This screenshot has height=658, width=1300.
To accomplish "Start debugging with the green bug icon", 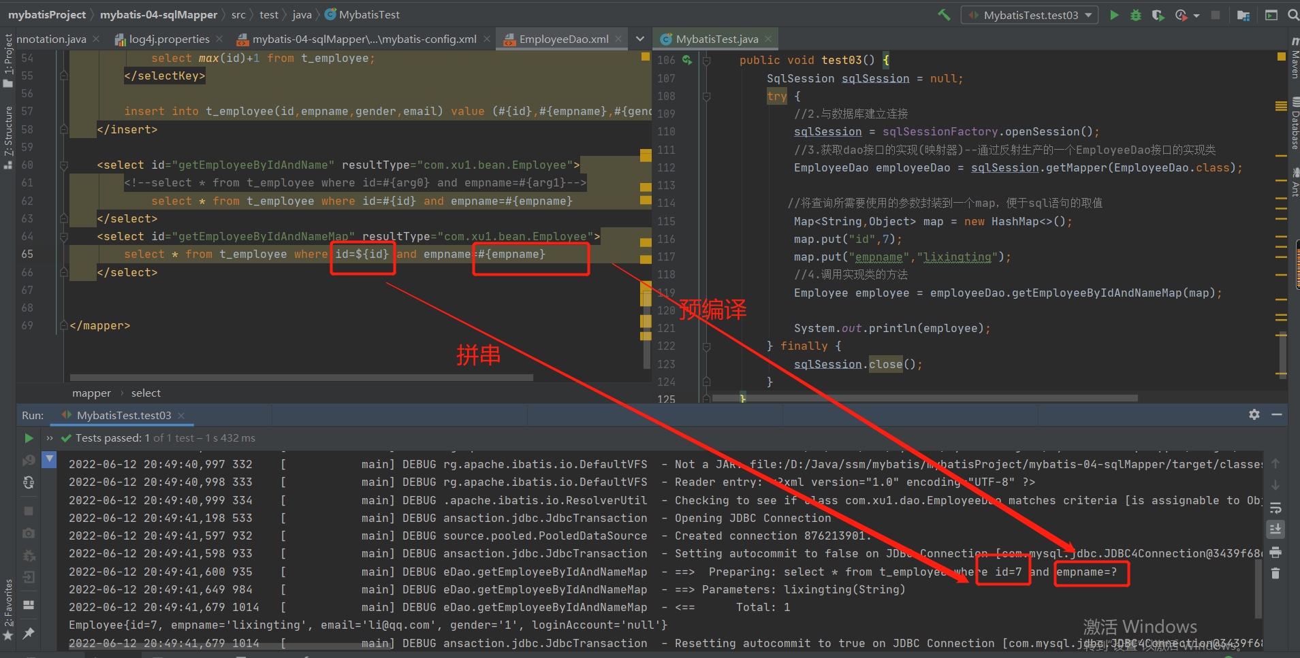I will [1136, 14].
